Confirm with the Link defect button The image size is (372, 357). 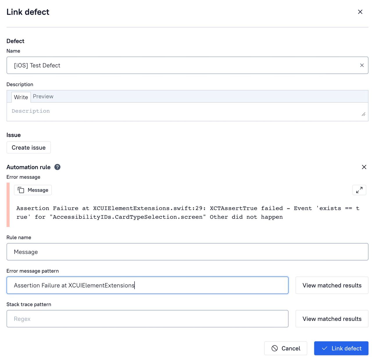coord(341,348)
